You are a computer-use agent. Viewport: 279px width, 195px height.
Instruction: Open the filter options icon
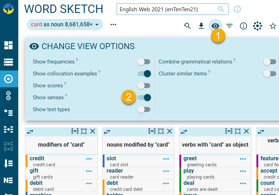229,26
